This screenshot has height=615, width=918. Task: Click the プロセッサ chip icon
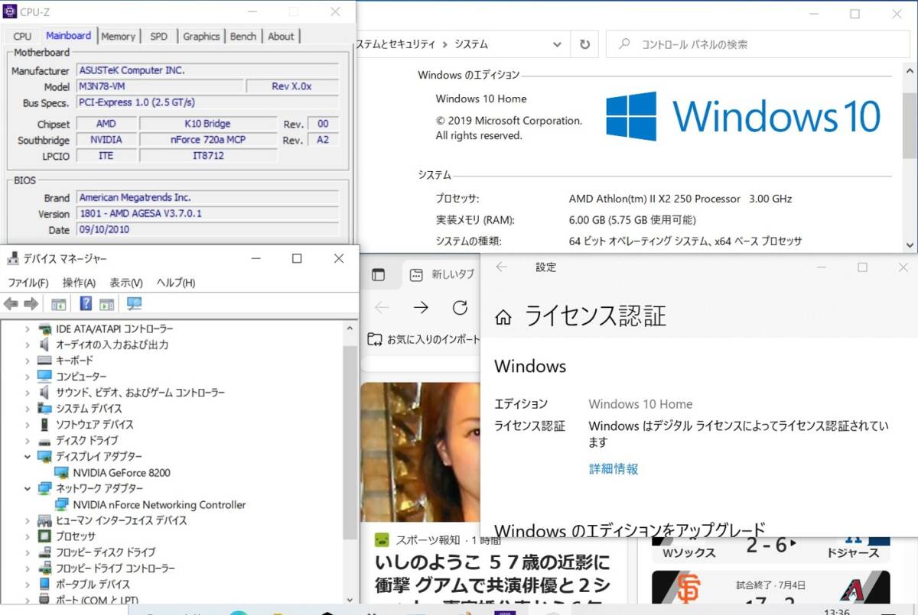click(x=44, y=536)
